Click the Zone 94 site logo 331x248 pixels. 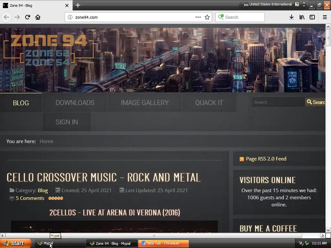48,49
